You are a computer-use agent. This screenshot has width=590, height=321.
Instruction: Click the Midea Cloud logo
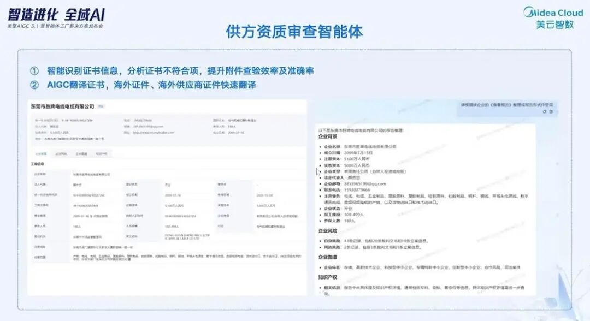point(553,17)
